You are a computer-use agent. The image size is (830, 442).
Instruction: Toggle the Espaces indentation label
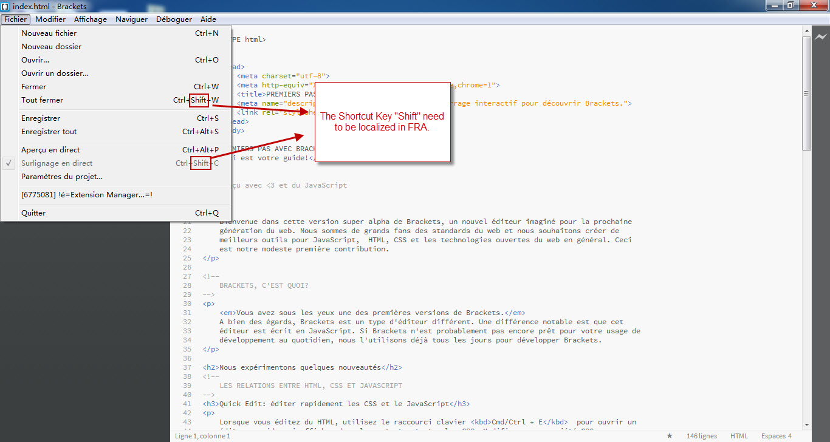[x=773, y=436]
